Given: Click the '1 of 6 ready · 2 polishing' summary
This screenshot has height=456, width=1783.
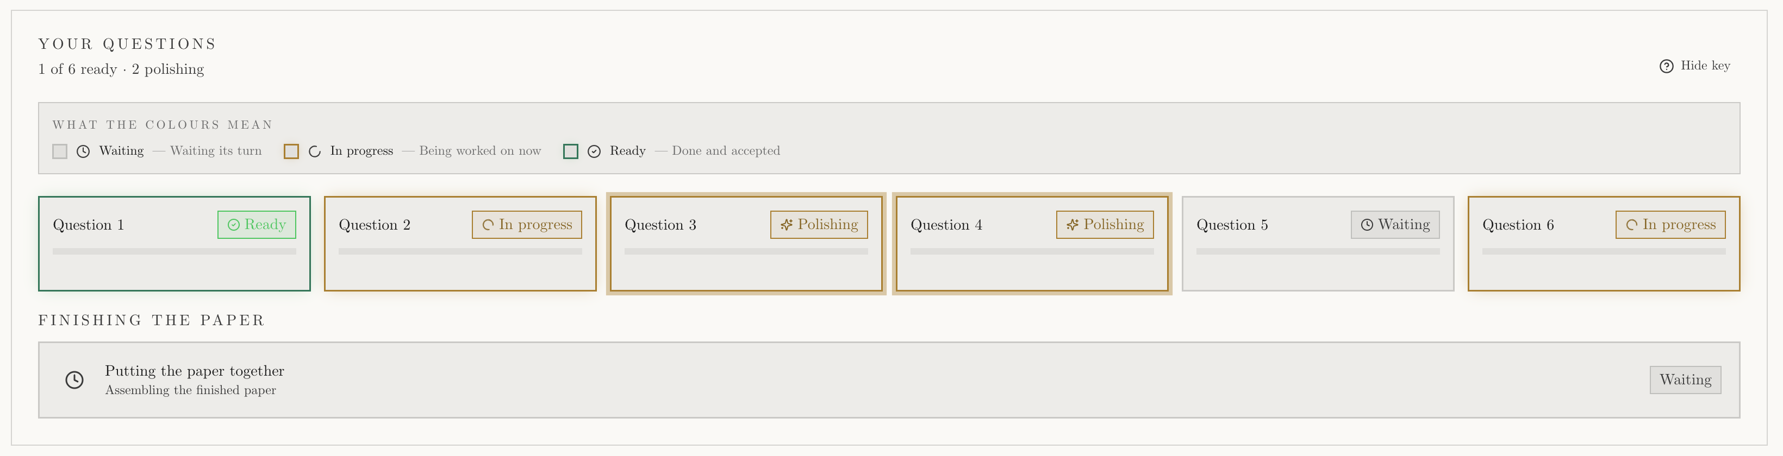Looking at the screenshot, I should coord(121,69).
